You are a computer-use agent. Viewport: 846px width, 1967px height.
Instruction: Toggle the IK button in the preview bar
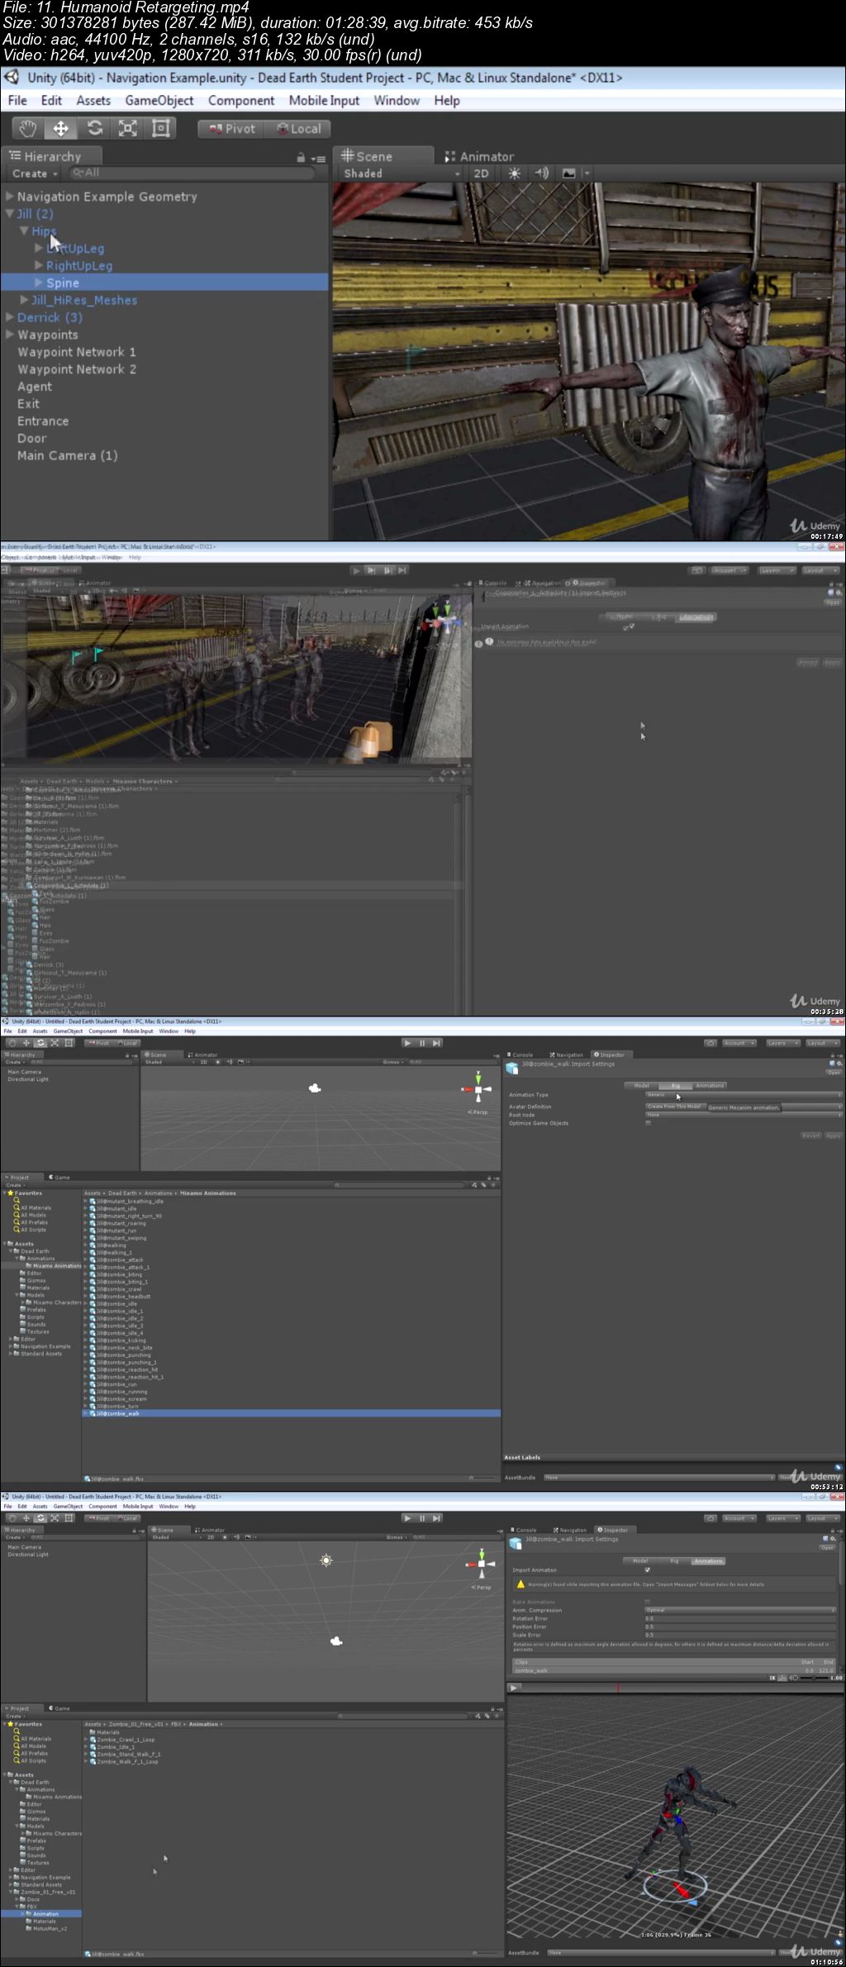click(773, 1678)
